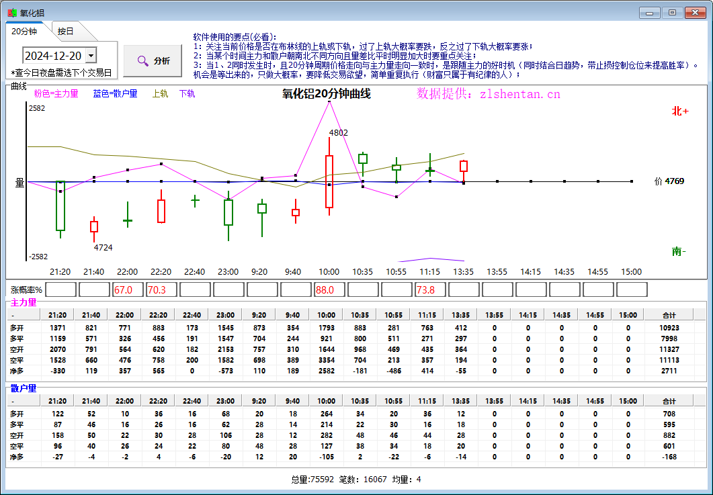This screenshot has height=495, width=713.
Task: Click the 21:20 time label on chart axis
Action: pyautogui.click(x=60, y=272)
